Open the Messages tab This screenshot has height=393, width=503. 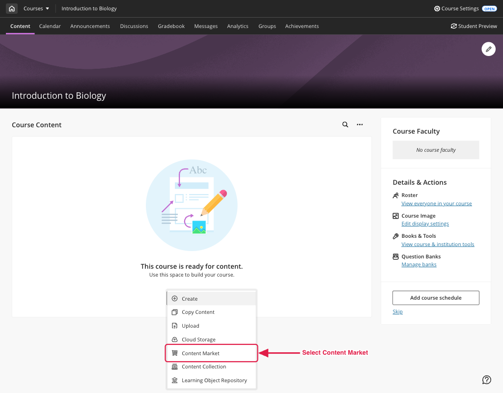206,27
